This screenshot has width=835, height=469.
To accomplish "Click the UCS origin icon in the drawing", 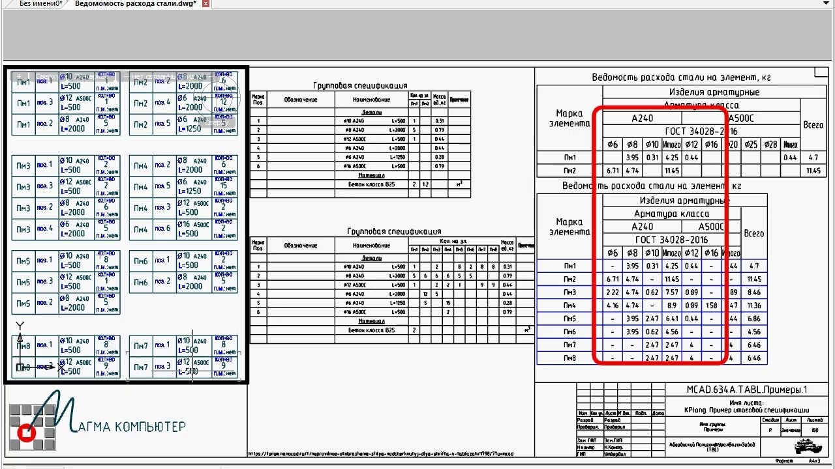I will point(21,367).
